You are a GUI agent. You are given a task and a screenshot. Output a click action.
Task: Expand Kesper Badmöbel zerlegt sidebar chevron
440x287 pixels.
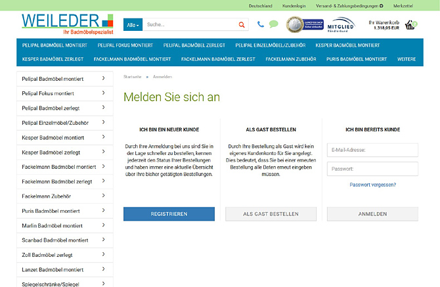tap(103, 152)
